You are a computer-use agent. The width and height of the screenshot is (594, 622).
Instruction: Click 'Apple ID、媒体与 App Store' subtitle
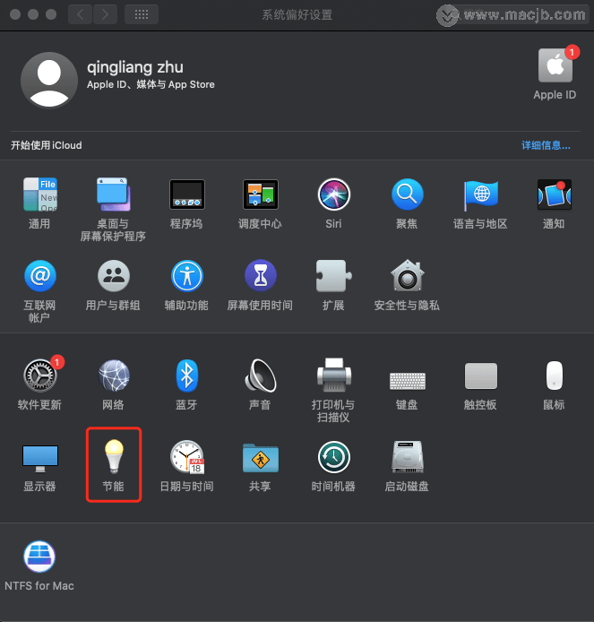(151, 84)
